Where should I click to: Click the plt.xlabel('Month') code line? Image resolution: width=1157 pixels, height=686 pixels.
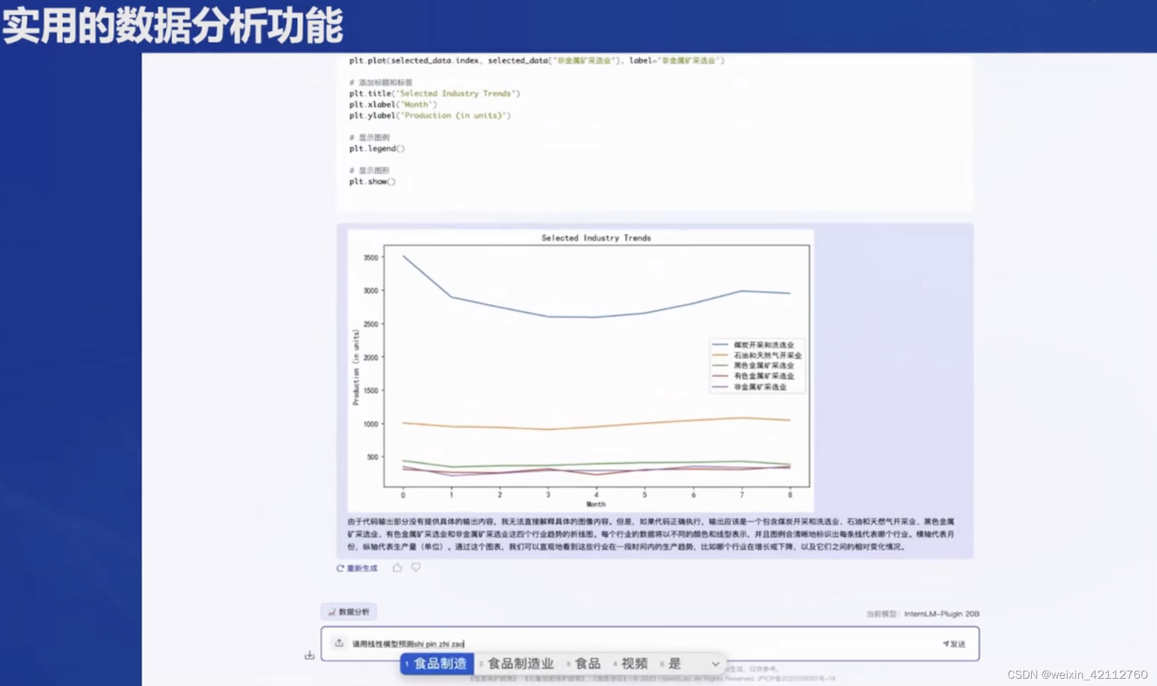click(393, 104)
